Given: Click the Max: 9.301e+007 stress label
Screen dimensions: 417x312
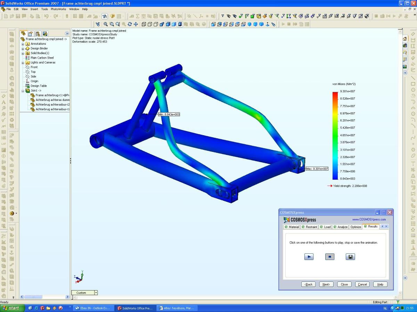Looking at the screenshot, I should click(x=317, y=169).
